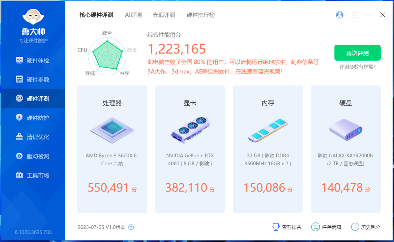Image resolution: width=394 pixels, height=242 pixels.
Task: Close the 鲁大师 window
Action: [382, 15]
